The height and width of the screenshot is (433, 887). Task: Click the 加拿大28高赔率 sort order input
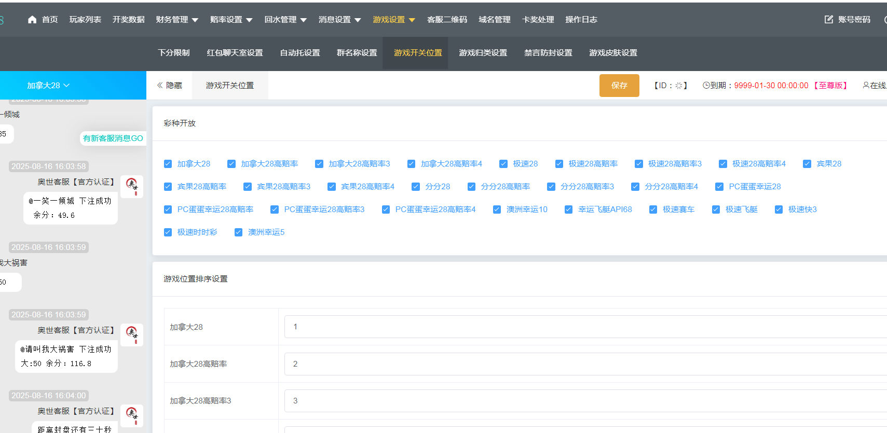coord(581,364)
